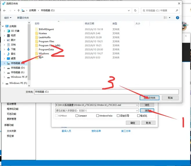Click the Program Files folder icon
The height and width of the screenshot is (166, 191).
[36, 41]
